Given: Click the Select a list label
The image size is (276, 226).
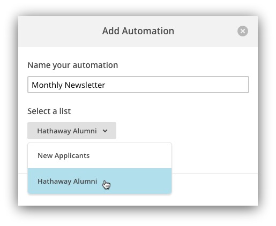Looking at the screenshot, I should 49,111.
